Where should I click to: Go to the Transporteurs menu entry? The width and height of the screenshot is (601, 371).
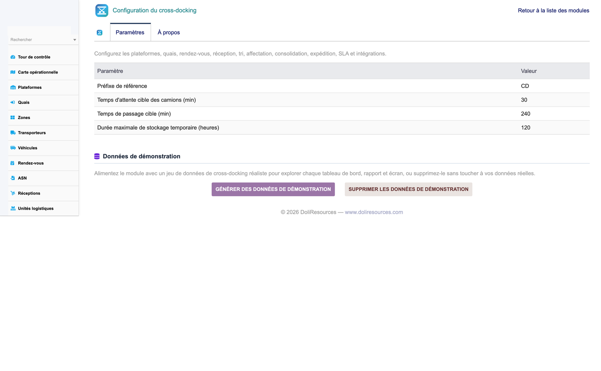(32, 133)
